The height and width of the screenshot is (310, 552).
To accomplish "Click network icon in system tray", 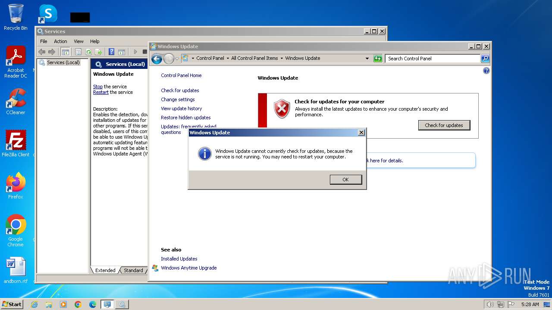I will click(x=500, y=304).
